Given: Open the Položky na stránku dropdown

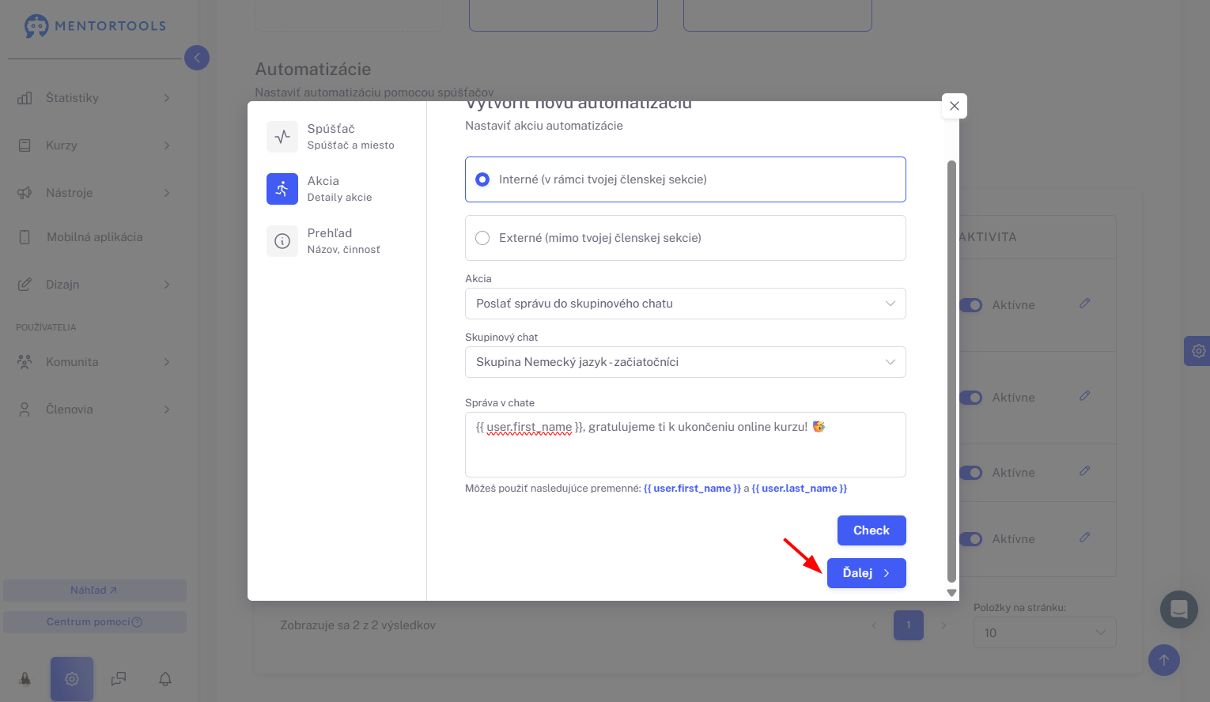Looking at the screenshot, I should 1045,633.
